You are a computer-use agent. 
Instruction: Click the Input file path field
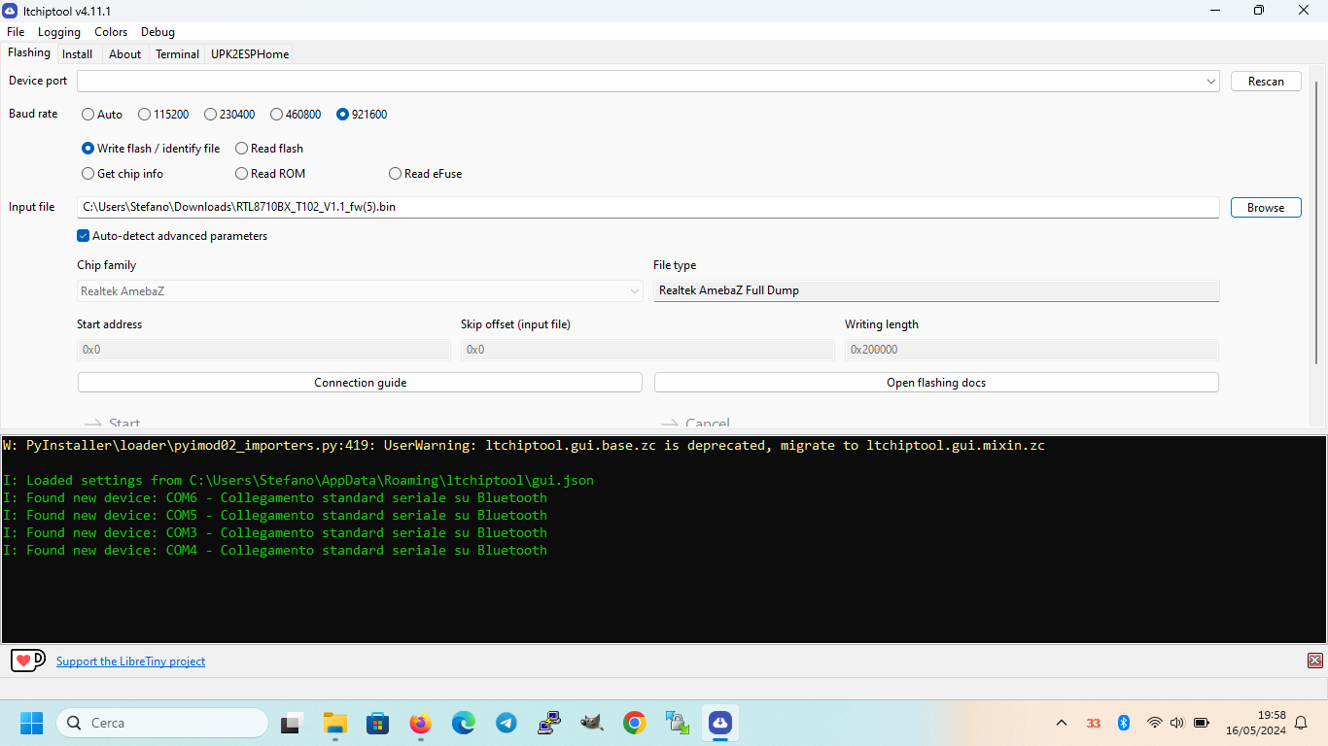click(x=648, y=207)
